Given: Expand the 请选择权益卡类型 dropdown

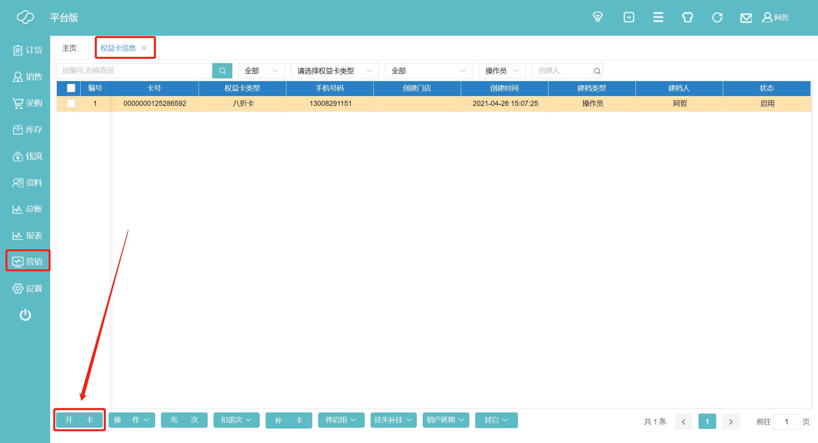Looking at the screenshot, I should [x=335, y=71].
